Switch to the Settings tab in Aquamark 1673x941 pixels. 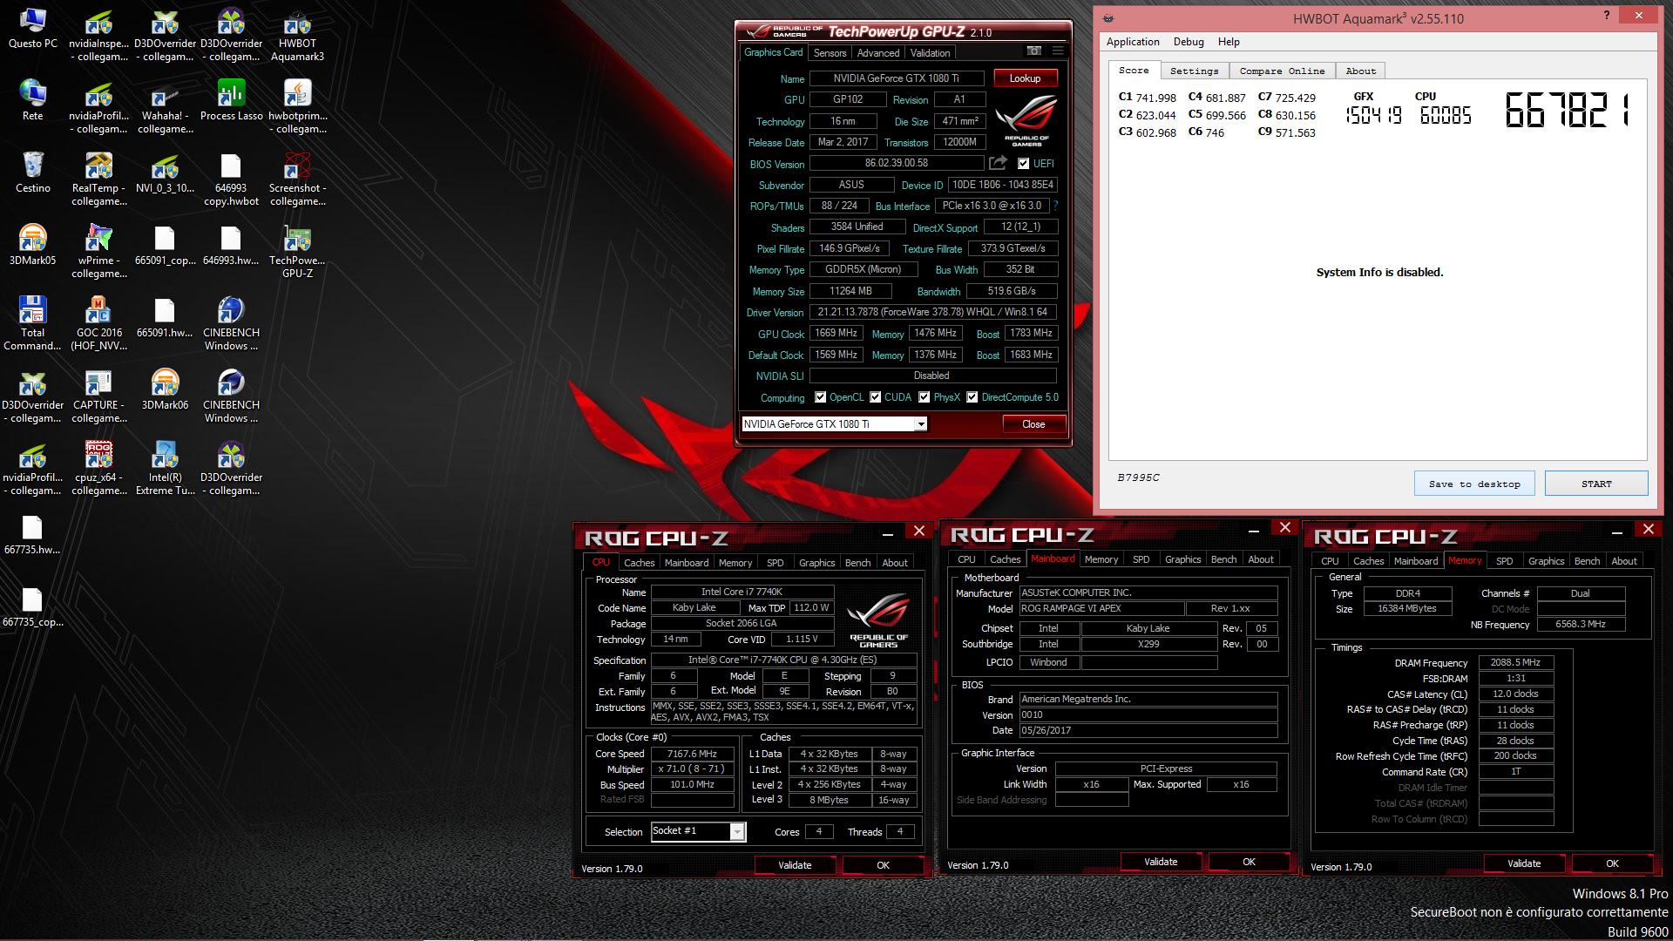click(x=1194, y=71)
